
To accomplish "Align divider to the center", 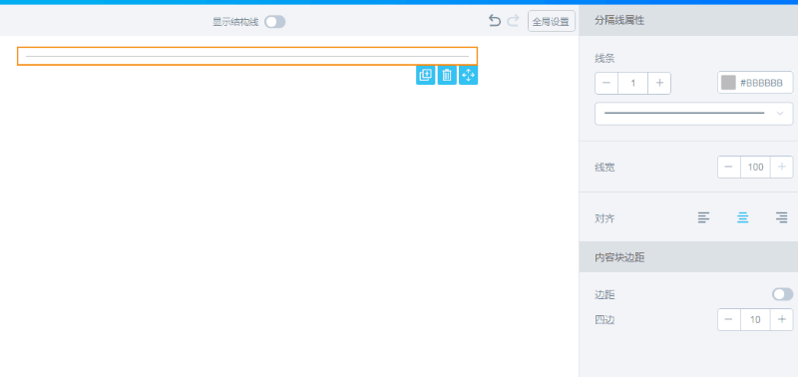I will coord(743,217).
